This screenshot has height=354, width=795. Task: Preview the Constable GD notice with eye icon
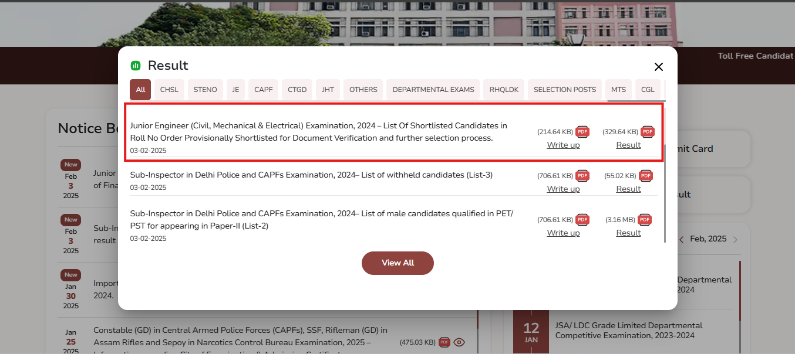(459, 342)
